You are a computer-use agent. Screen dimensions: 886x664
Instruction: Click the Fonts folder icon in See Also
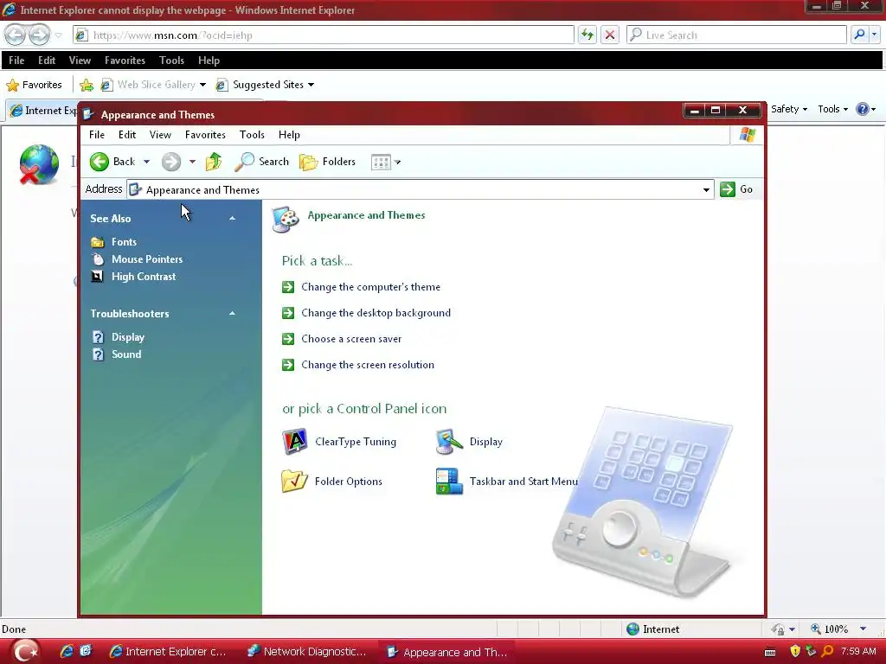tap(98, 242)
